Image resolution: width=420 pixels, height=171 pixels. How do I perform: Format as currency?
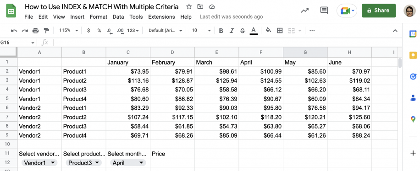pos(88,31)
